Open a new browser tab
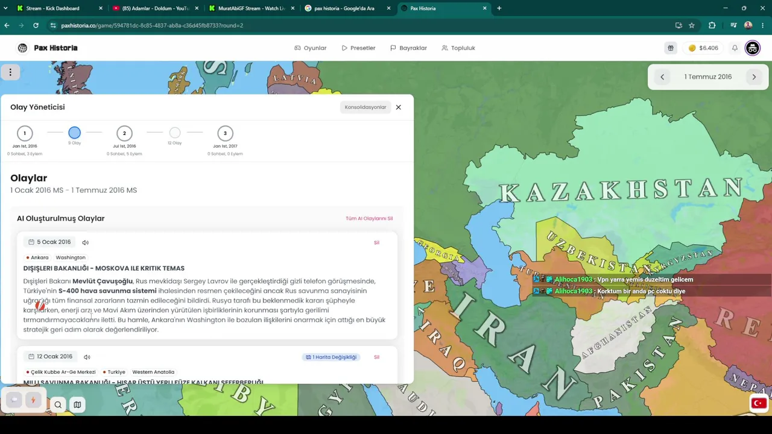 pos(499,8)
